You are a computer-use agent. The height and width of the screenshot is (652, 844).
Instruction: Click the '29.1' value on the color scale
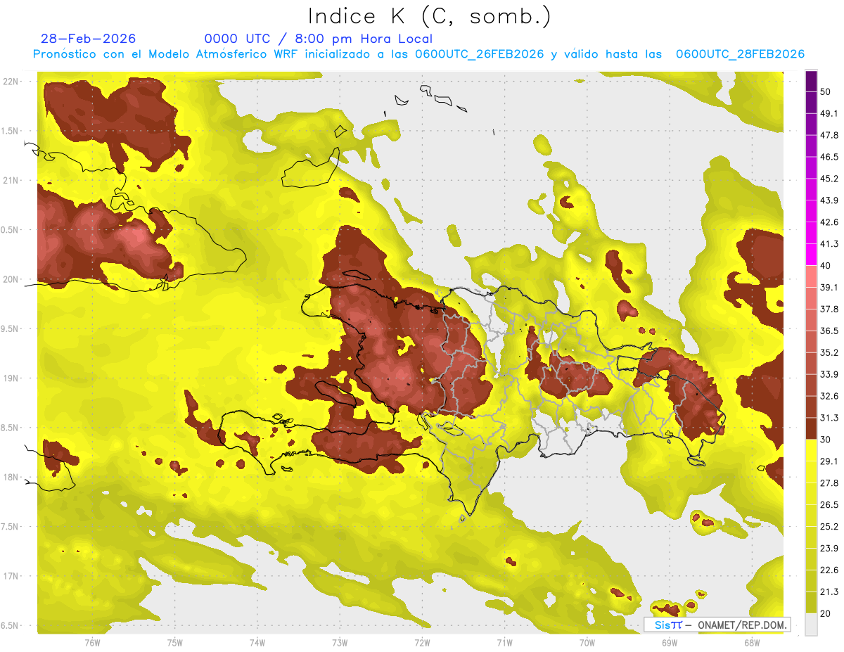(829, 461)
